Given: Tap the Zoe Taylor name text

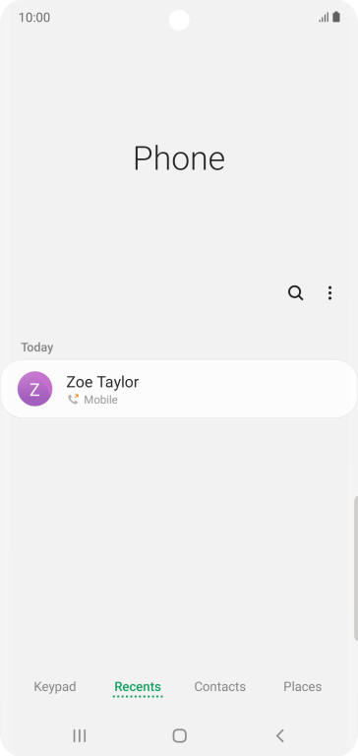Looking at the screenshot, I should pyautogui.click(x=102, y=382).
